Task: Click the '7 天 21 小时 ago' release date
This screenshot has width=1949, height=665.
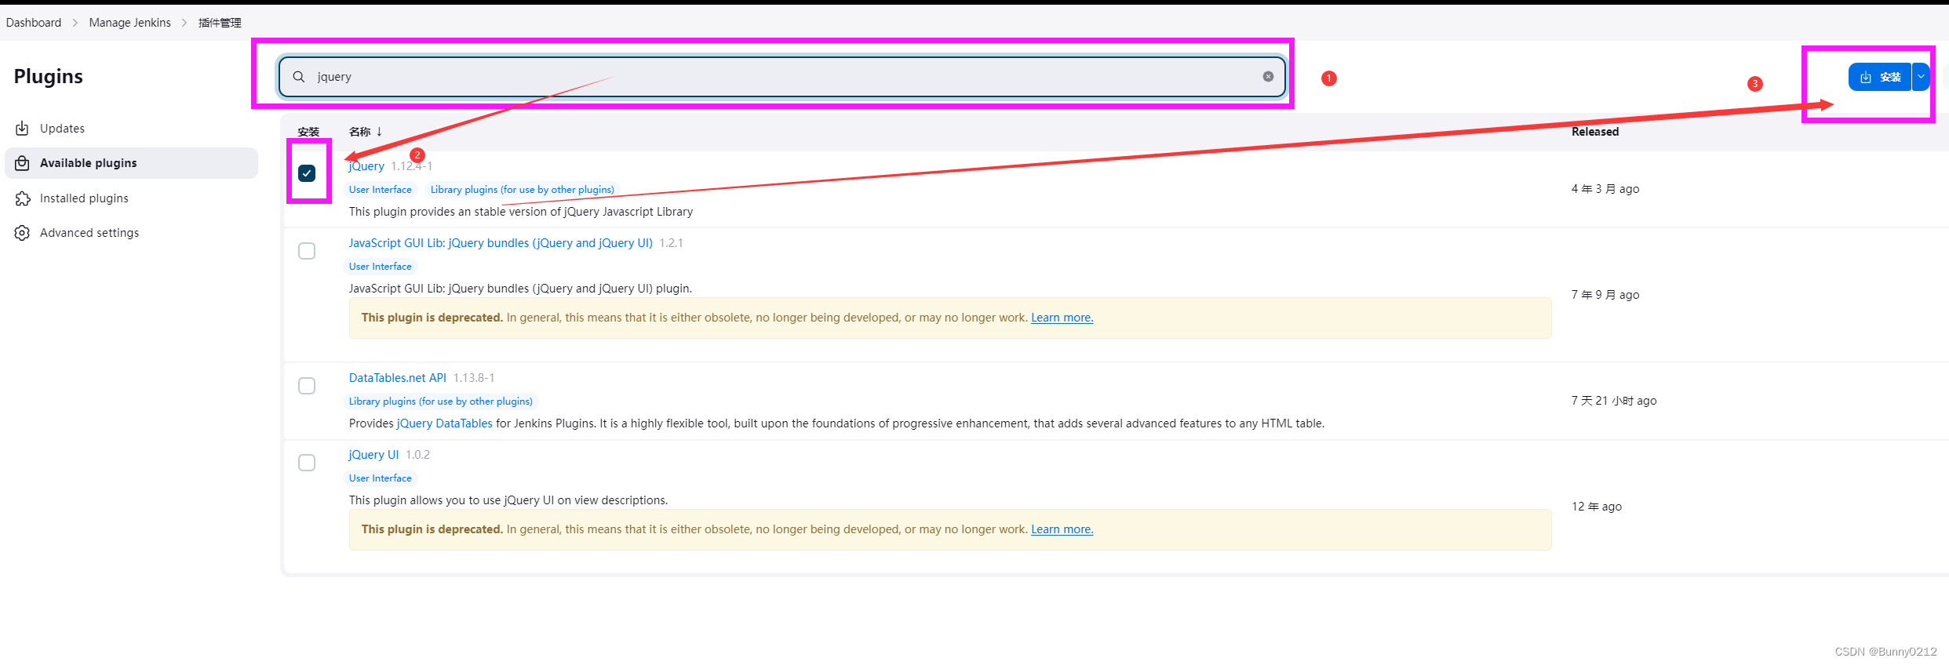Action: pyautogui.click(x=1614, y=401)
